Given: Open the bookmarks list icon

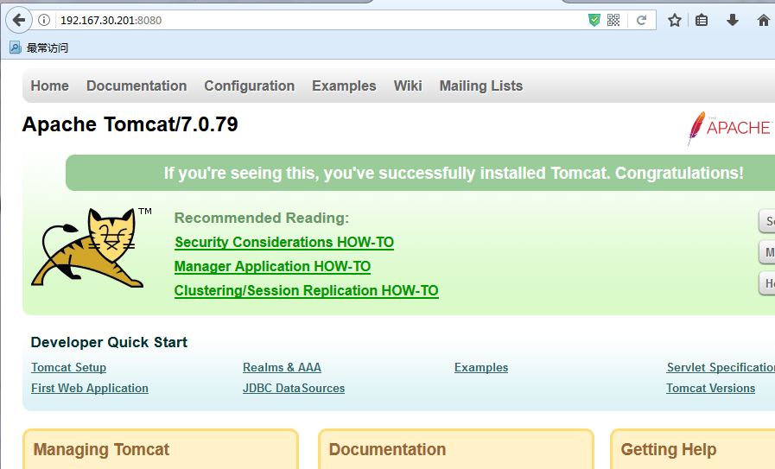Looking at the screenshot, I should click(702, 20).
